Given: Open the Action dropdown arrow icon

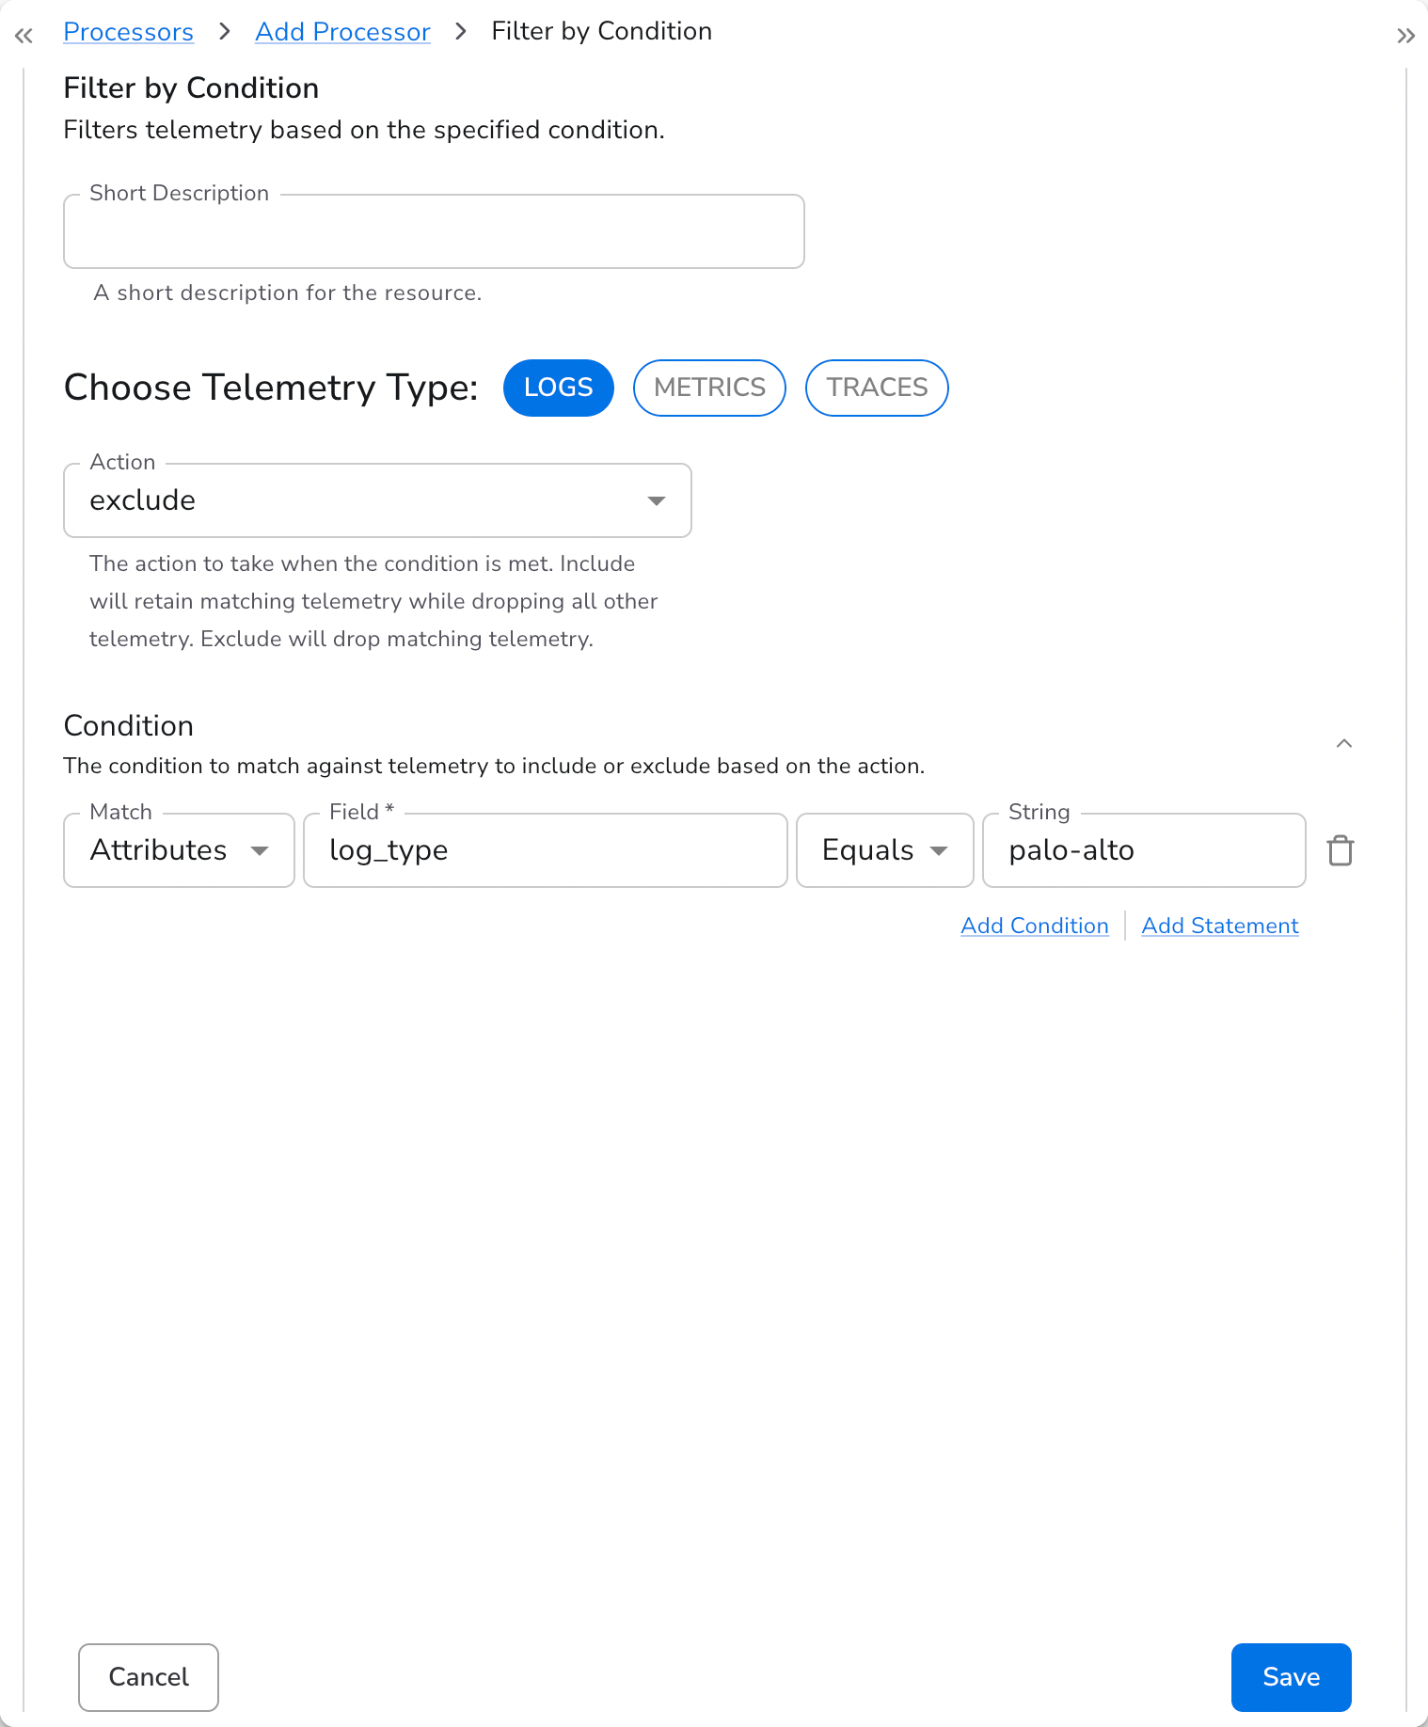Looking at the screenshot, I should click(x=657, y=500).
